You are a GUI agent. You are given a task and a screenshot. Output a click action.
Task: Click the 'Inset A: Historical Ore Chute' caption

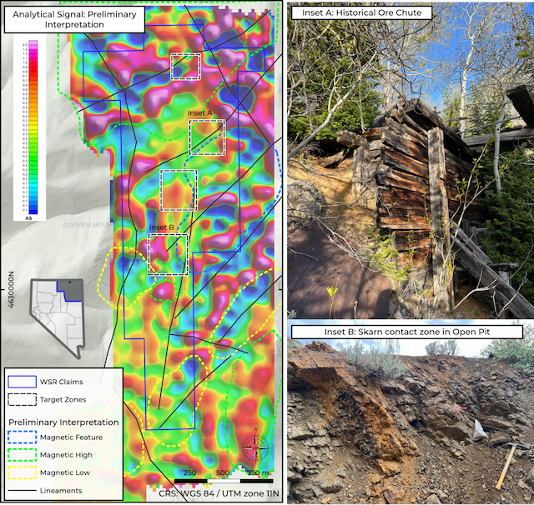coord(361,13)
